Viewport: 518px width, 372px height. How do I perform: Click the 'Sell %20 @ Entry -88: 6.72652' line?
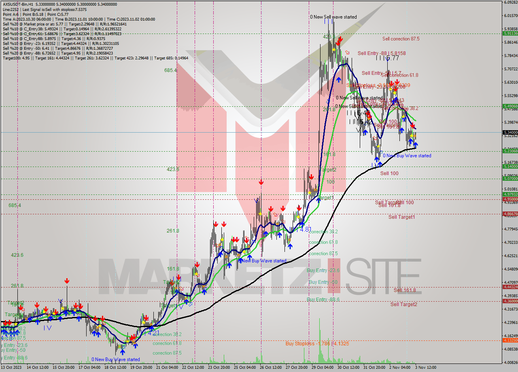pyautogui.click(x=57, y=53)
